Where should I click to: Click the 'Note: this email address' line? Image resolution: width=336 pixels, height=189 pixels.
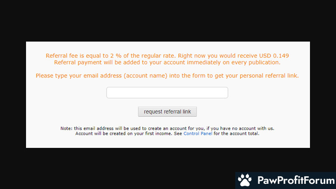(x=167, y=129)
